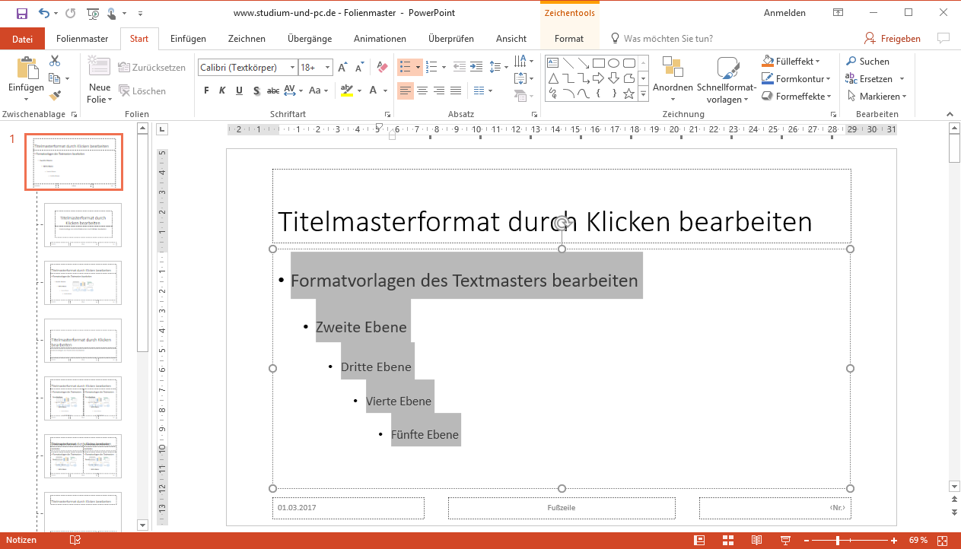Switch to the Folienmaster tab
Screen dimensions: 961x549
82,39
